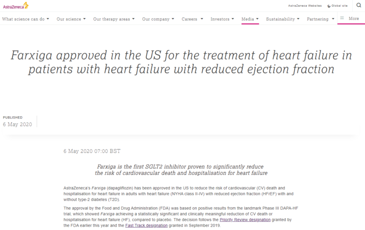365x230 pixels.
Task: Expand the Investors dropdown arrow
Action: tap(233, 19)
